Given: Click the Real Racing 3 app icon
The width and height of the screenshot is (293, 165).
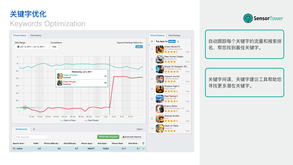Looking at the screenshot, I should 160,99.
